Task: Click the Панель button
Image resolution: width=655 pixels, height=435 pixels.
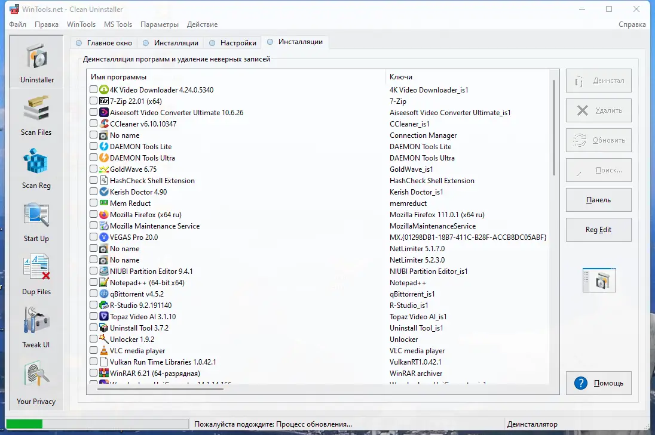Action: [x=599, y=200]
